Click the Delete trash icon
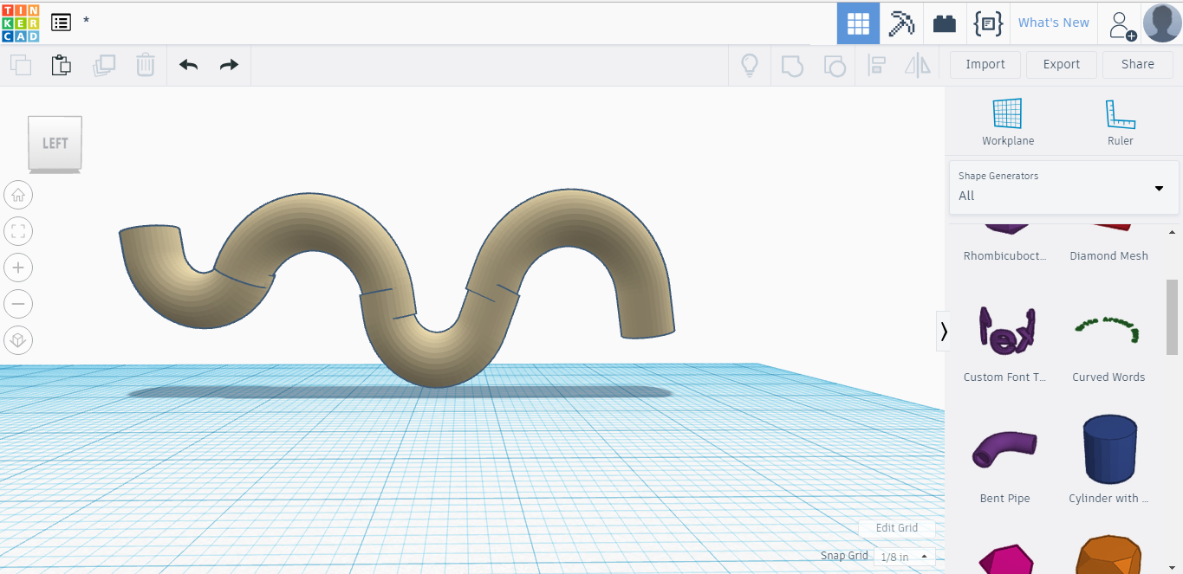This screenshot has height=574, width=1183. [146, 64]
